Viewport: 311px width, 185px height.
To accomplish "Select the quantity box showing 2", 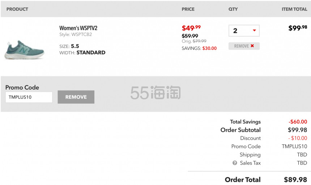I will (244, 31).
